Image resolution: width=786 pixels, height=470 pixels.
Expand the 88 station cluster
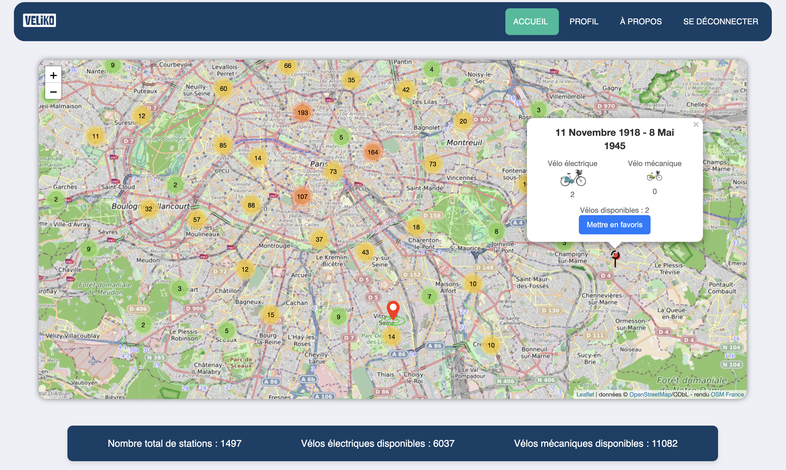pyautogui.click(x=251, y=205)
